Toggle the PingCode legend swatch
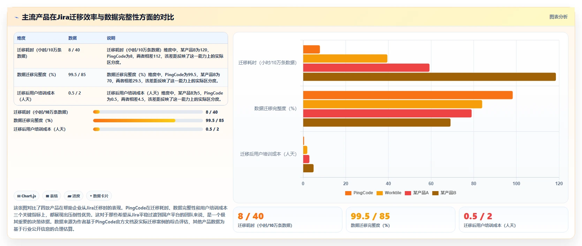Screen dimensions: 582x246 [x=348, y=193]
